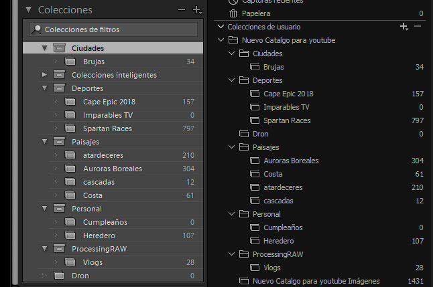433x287 pixels.
Task: Collapse the Colecciones panel header triangle
Action: 28,10
